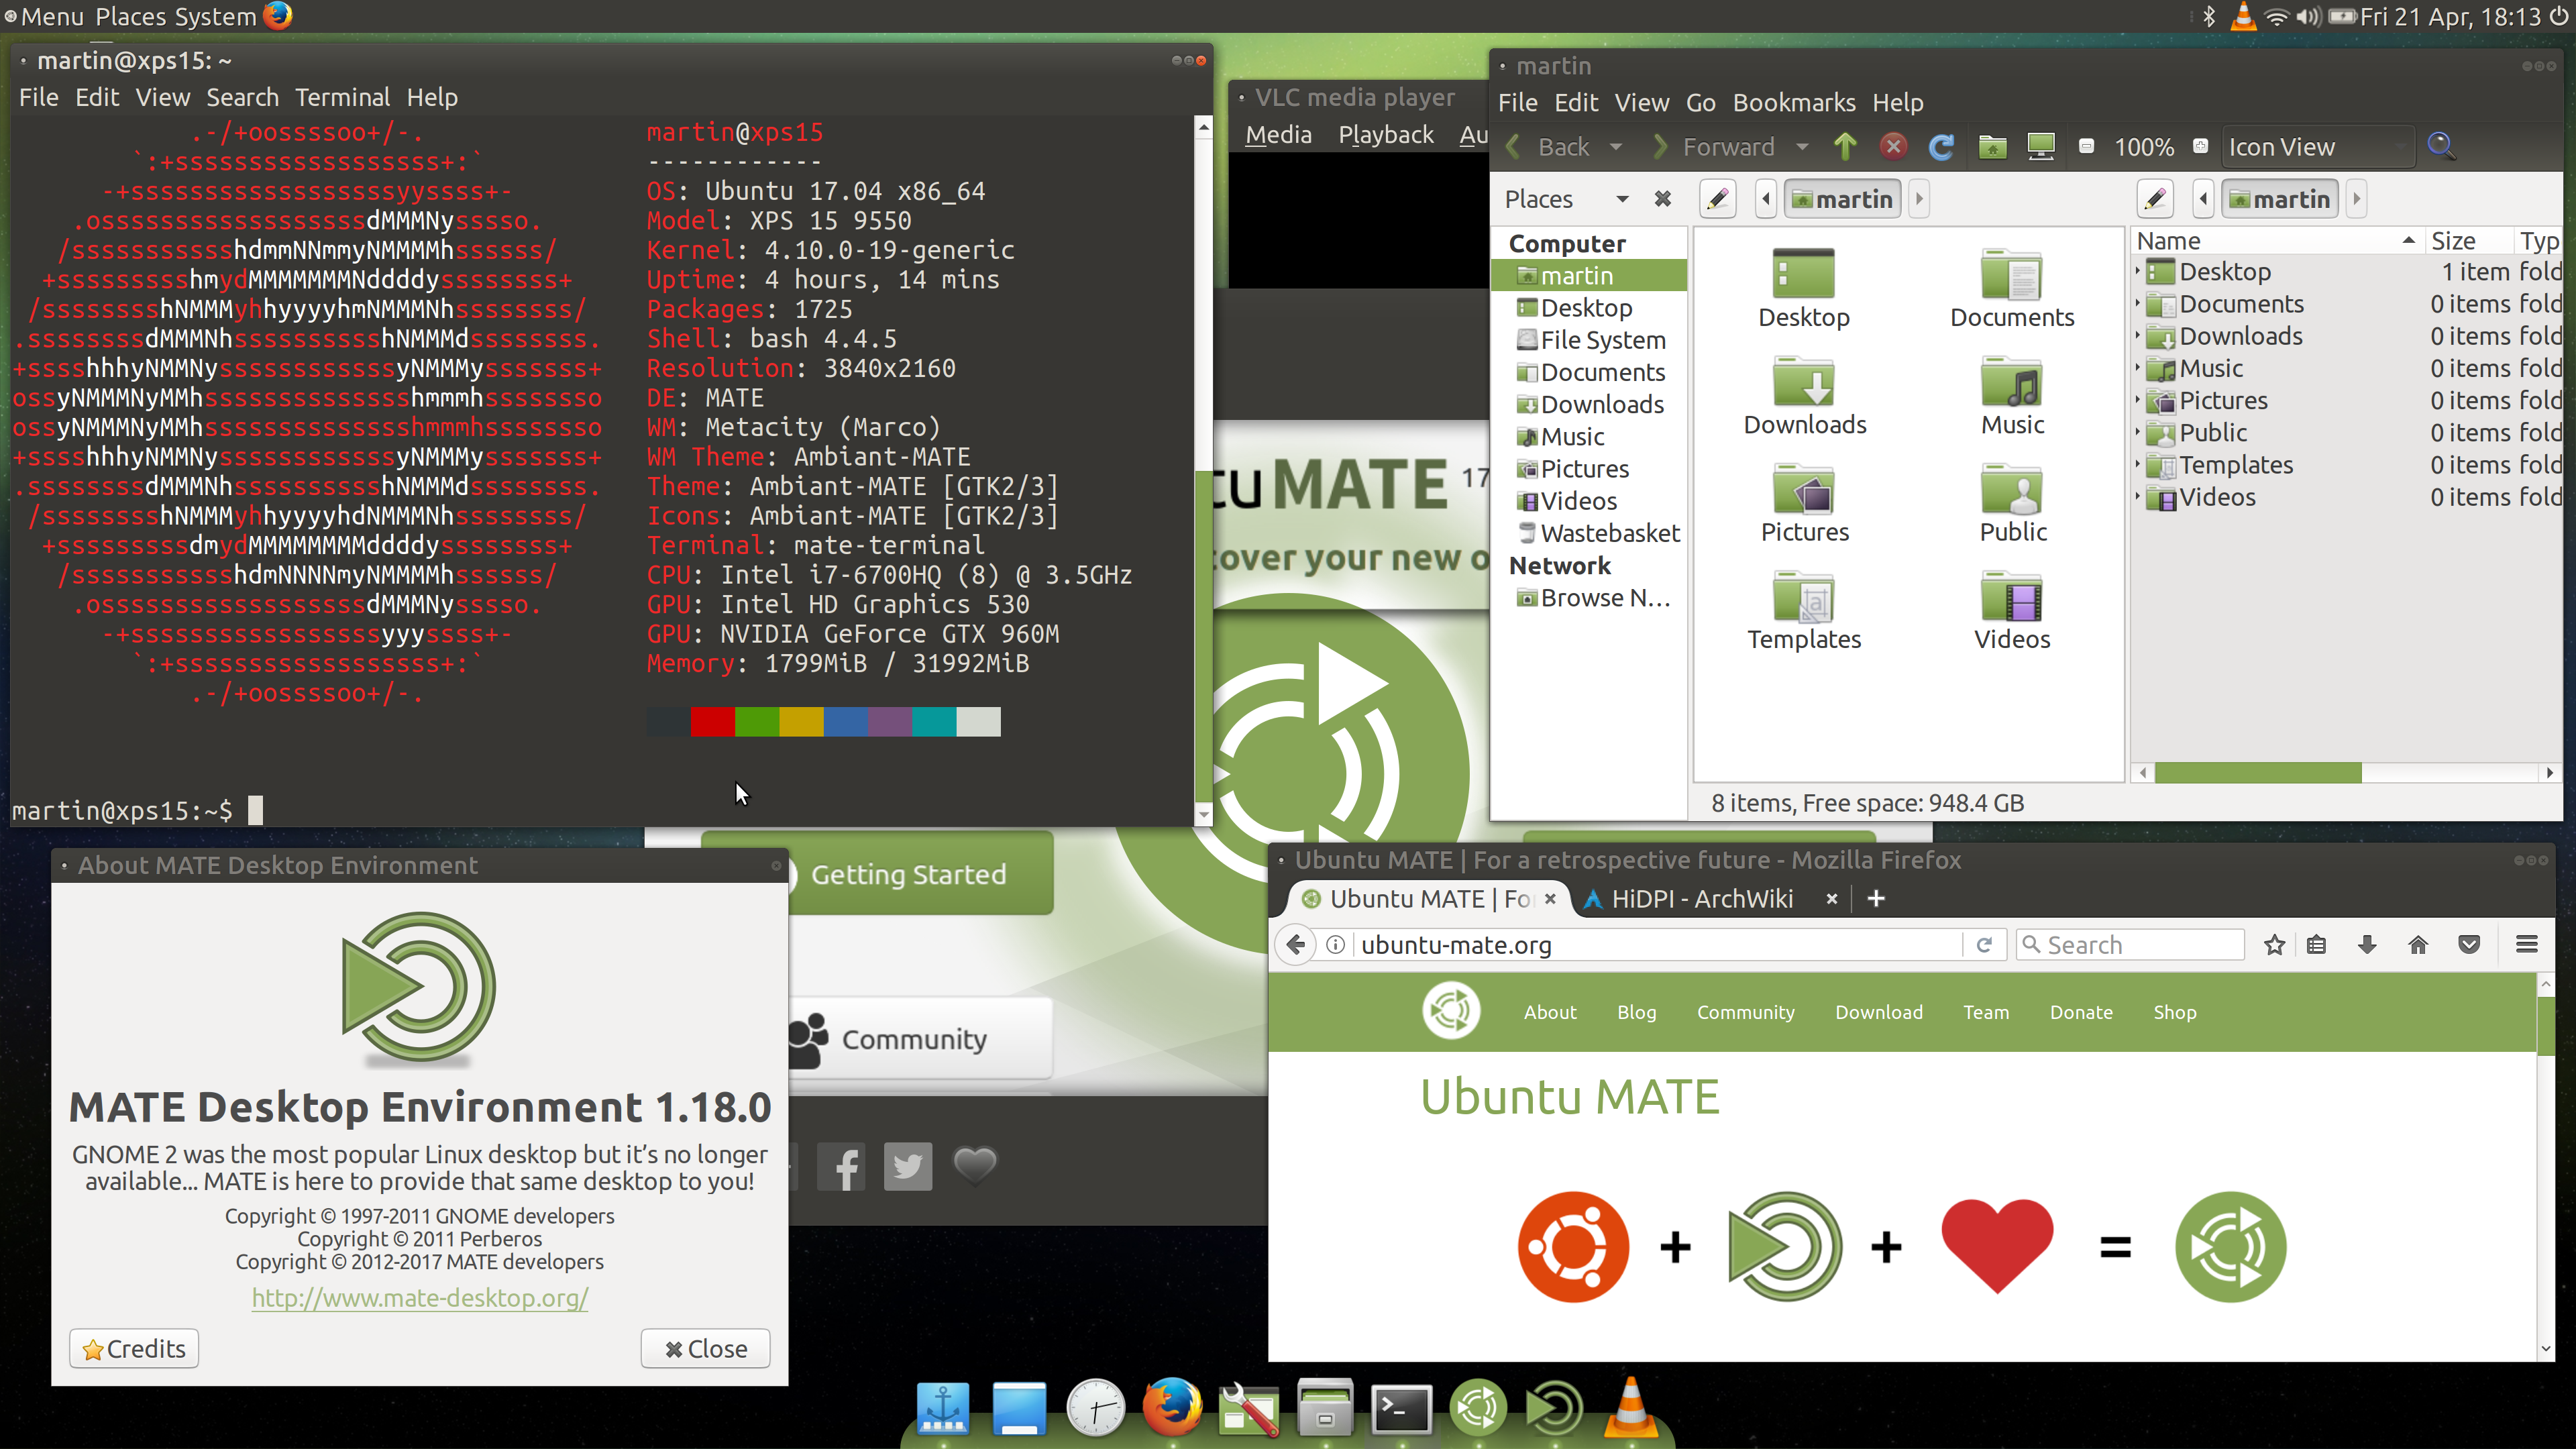Viewport: 2576px width, 1449px height.
Task: Switch to the HiDPI - ArchWiki tab
Action: 1702,898
